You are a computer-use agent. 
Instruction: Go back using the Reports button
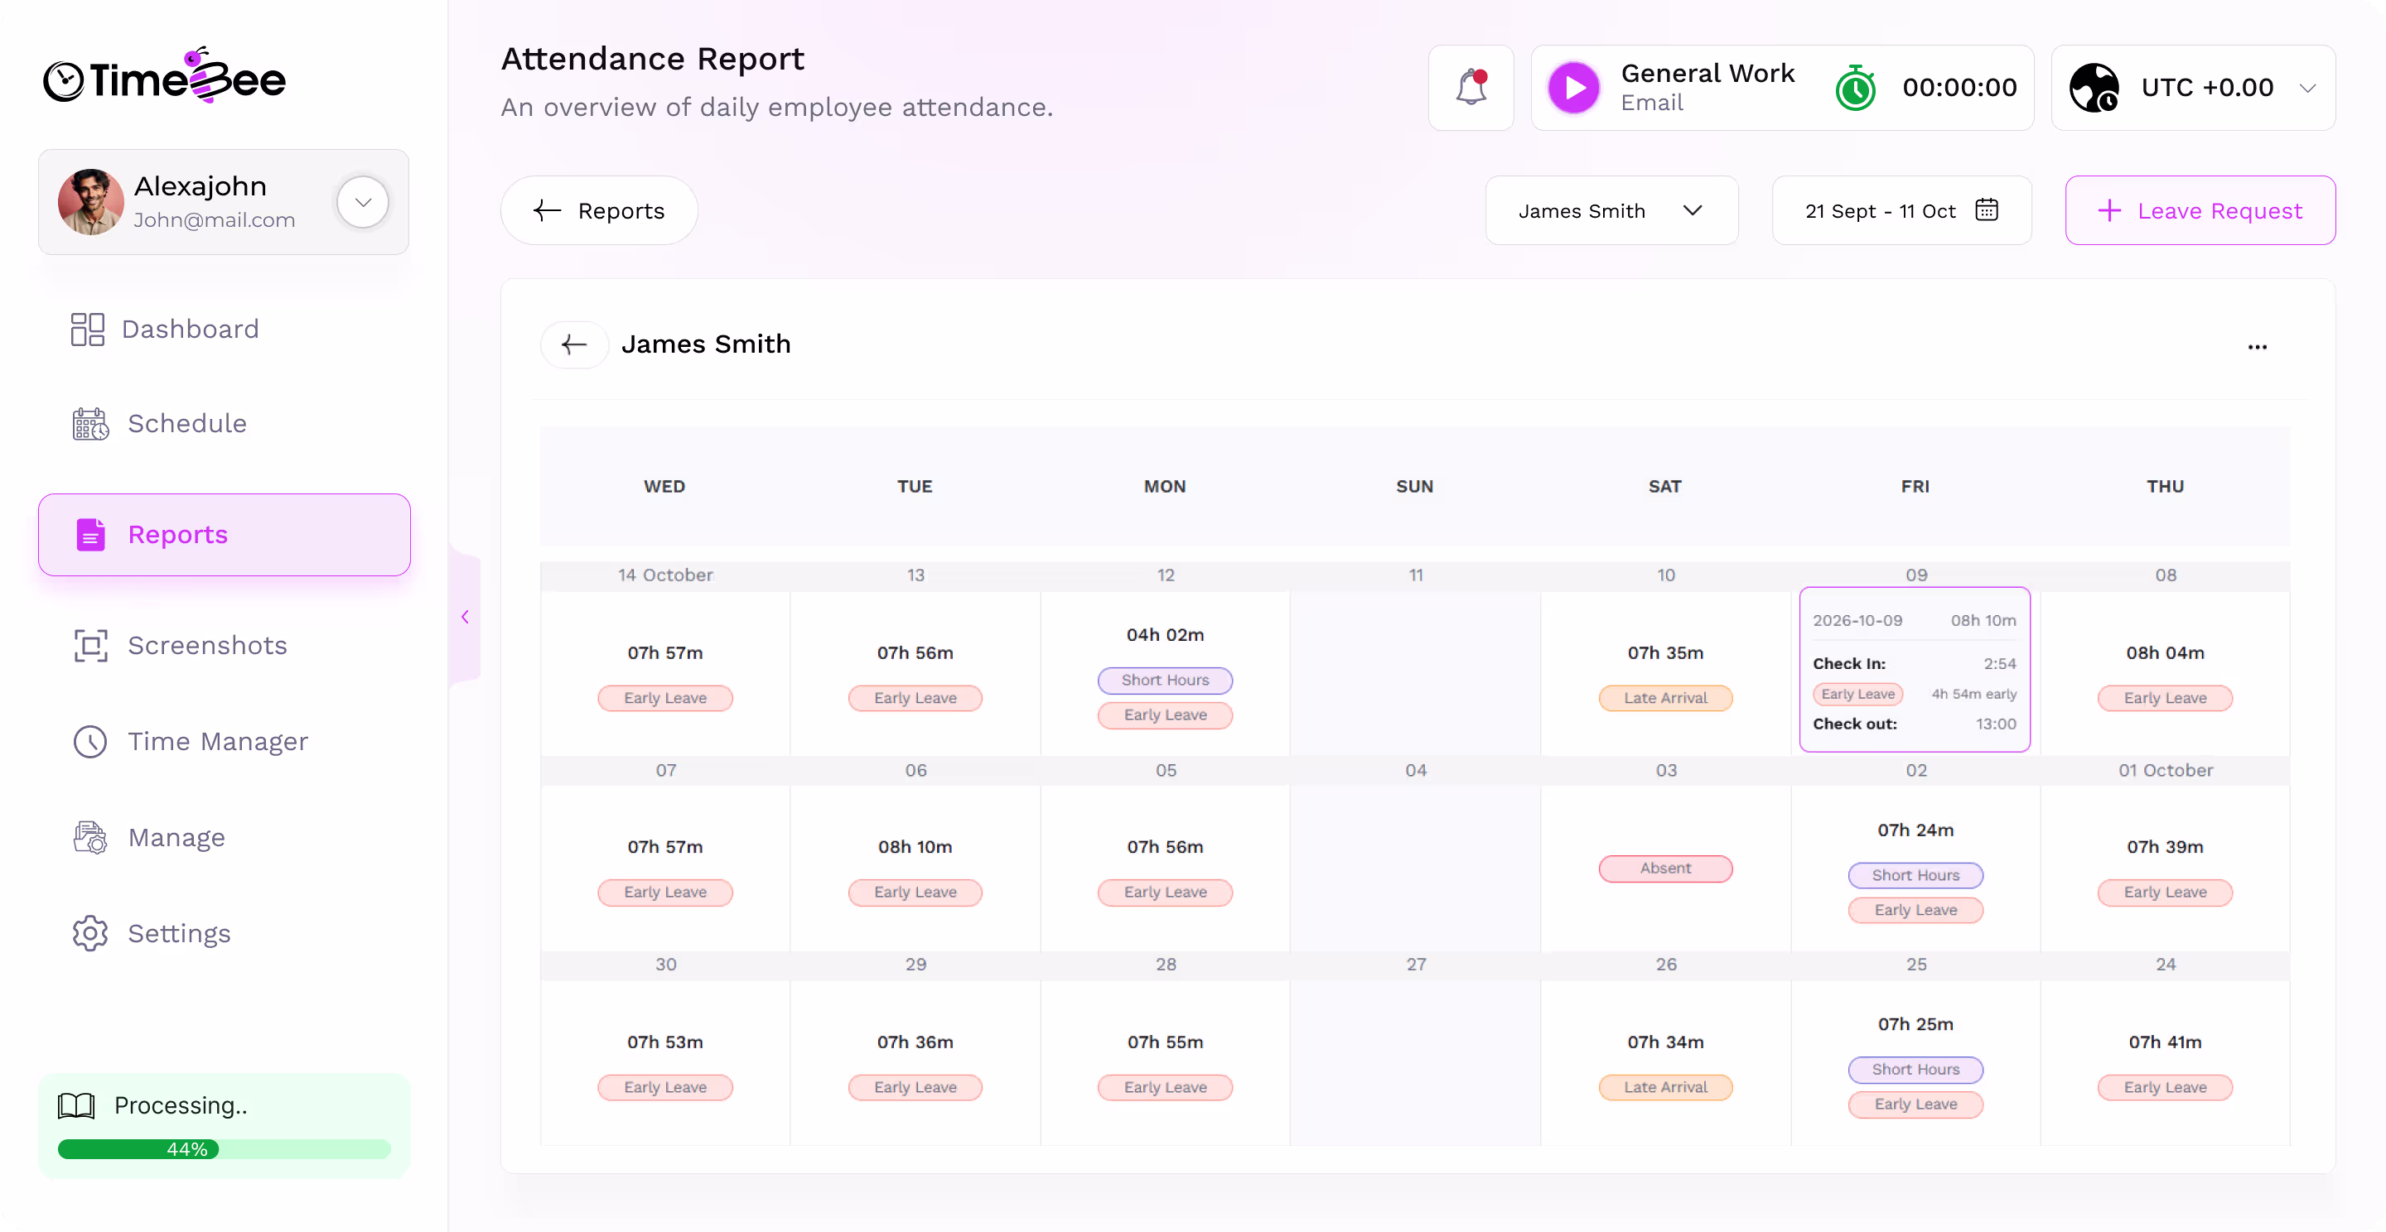(599, 211)
